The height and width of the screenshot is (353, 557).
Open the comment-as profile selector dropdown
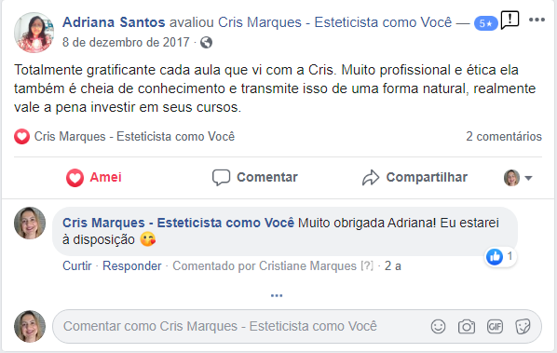click(518, 178)
